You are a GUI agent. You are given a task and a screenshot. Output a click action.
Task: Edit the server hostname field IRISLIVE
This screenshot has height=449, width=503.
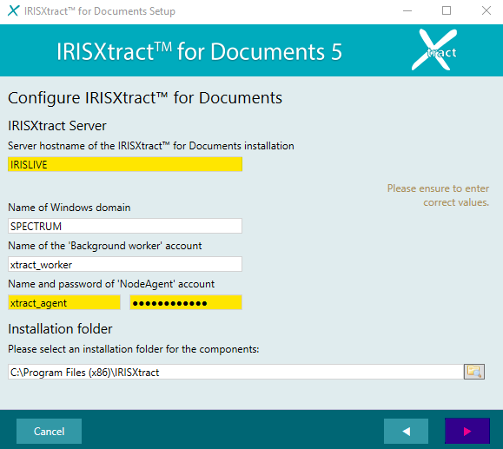[x=125, y=164]
